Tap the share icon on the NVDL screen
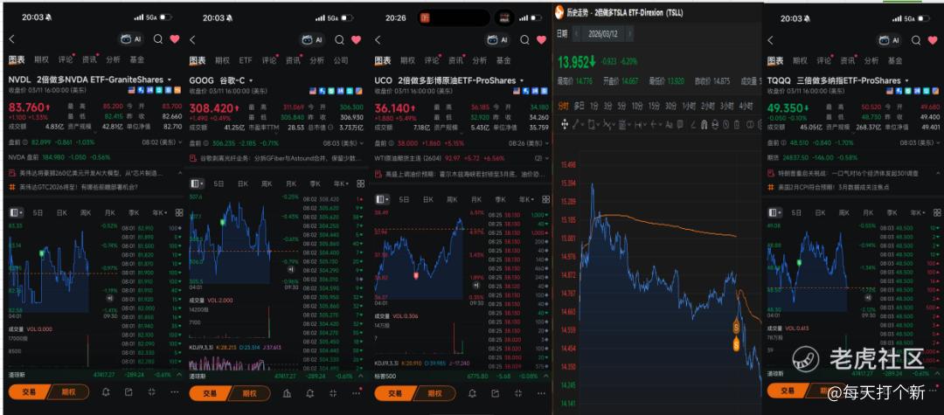 [x=128, y=392]
